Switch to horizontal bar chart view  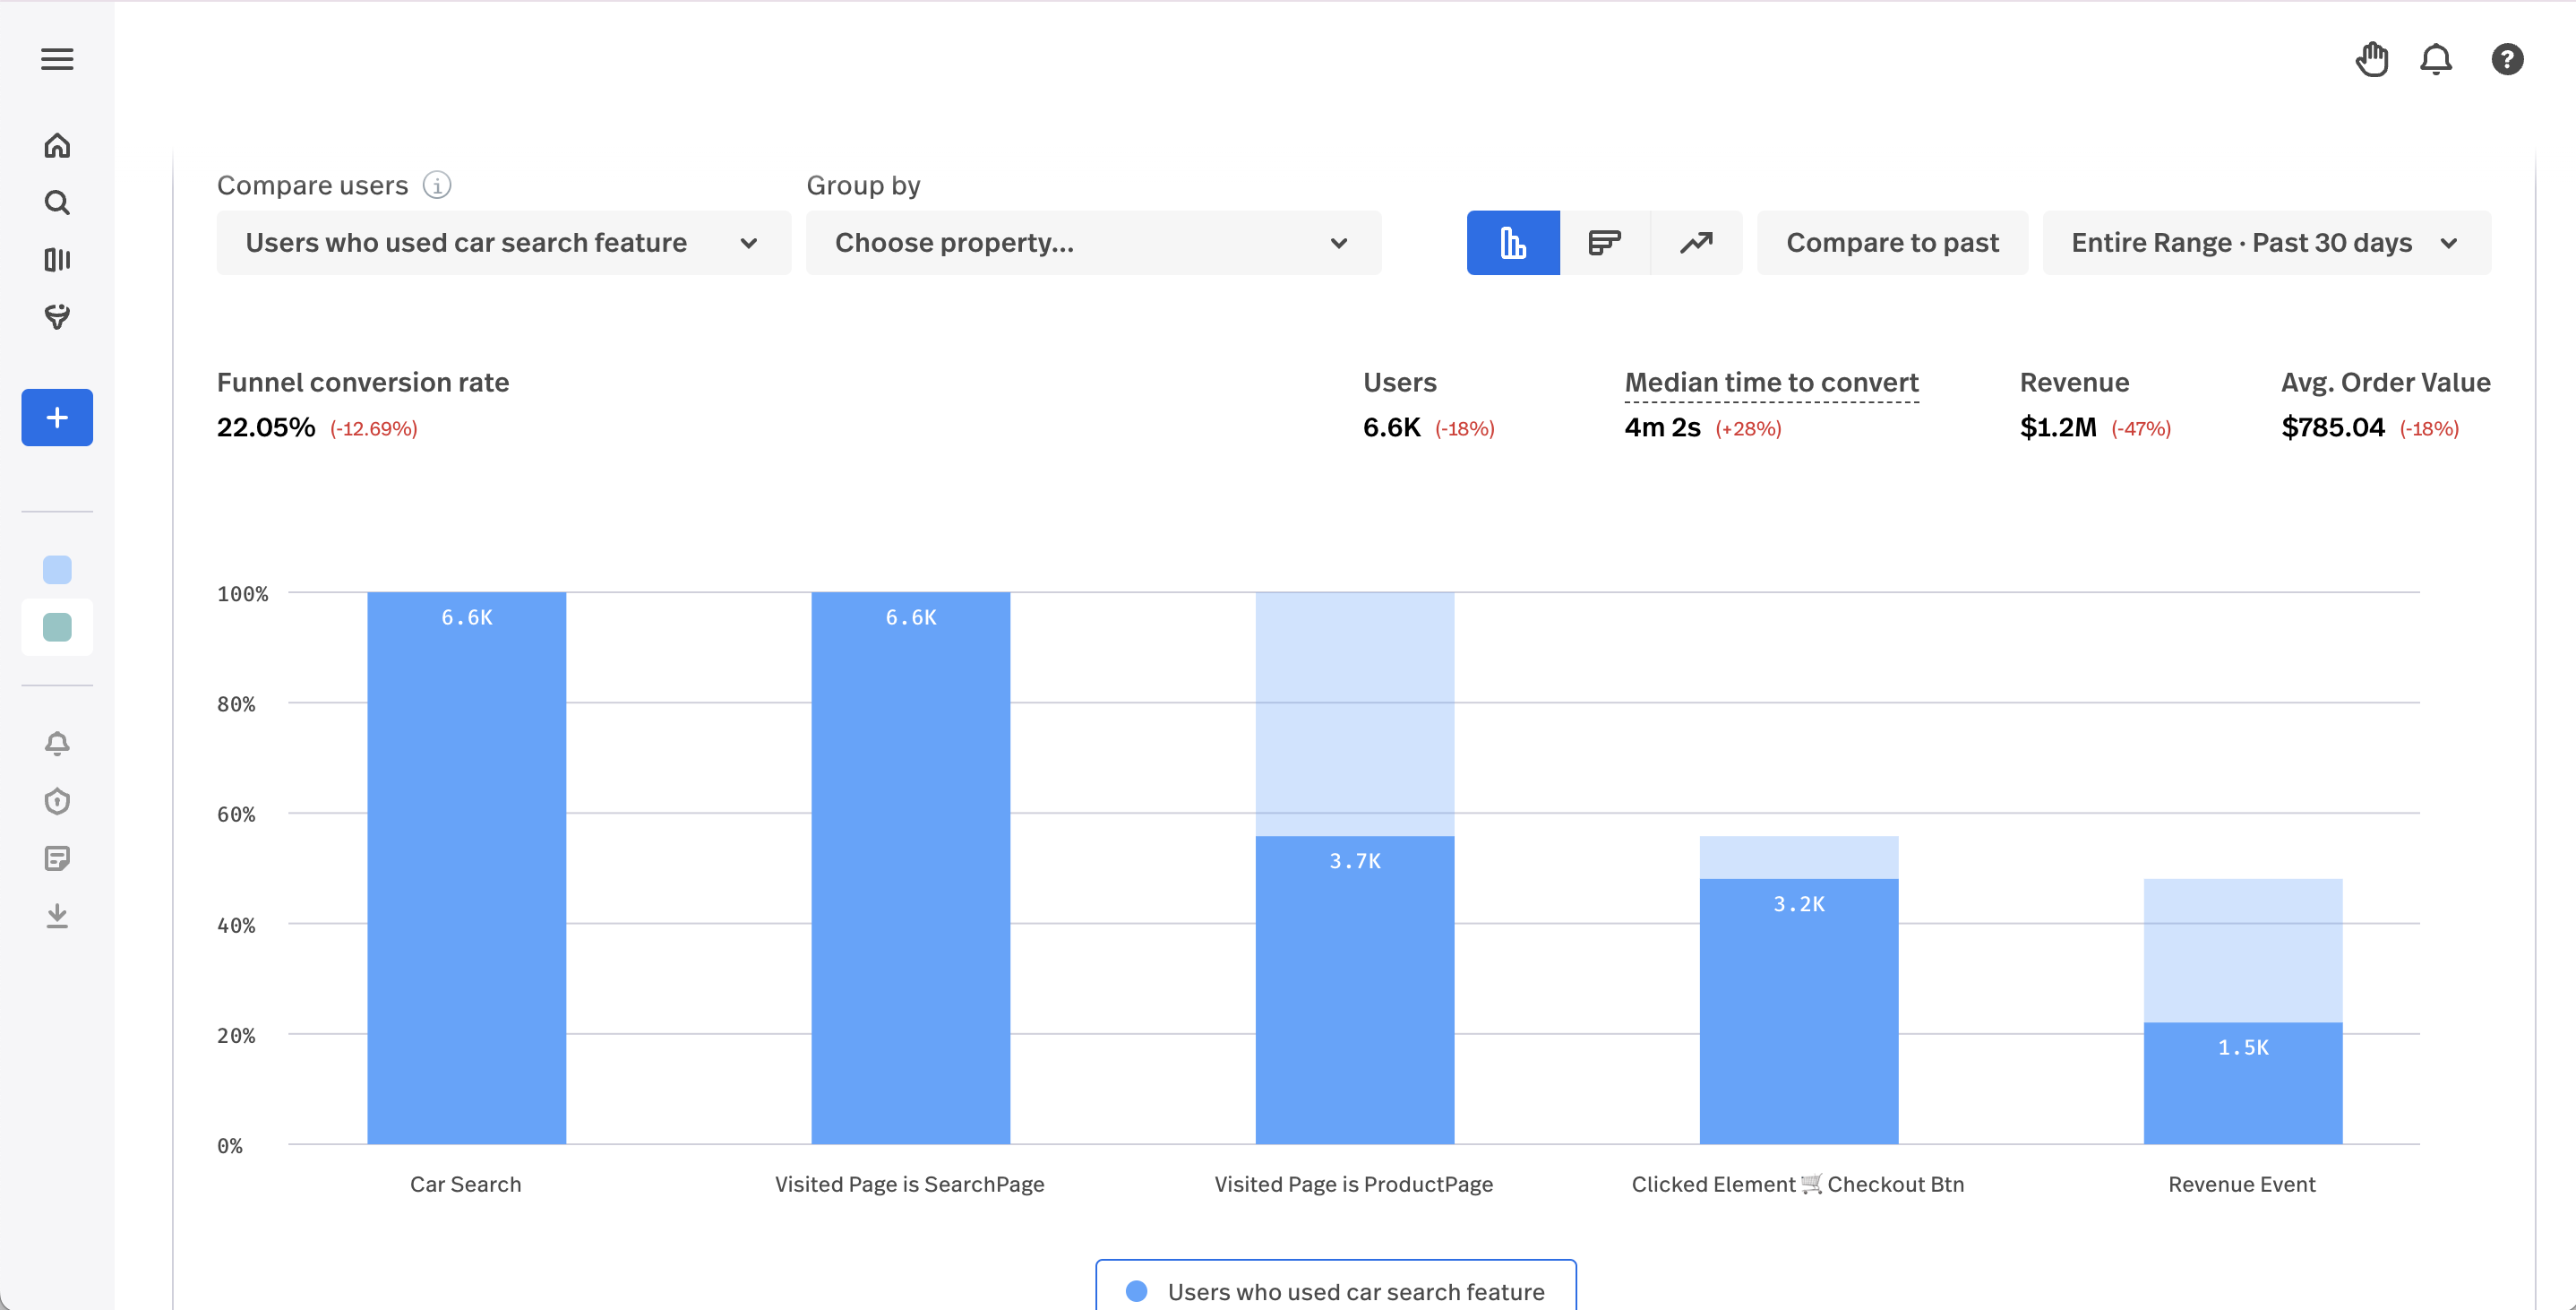tap(1604, 242)
